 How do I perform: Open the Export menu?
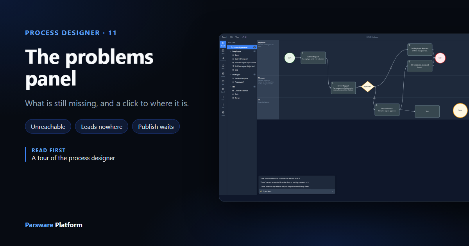point(224,37)
